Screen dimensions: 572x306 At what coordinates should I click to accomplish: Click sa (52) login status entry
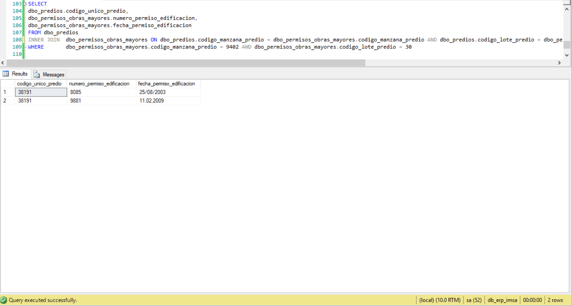(474, 300)
